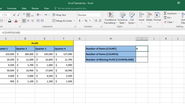Select Number of Missing Profit (COUNTBLANK) cell

coord(110,60)
